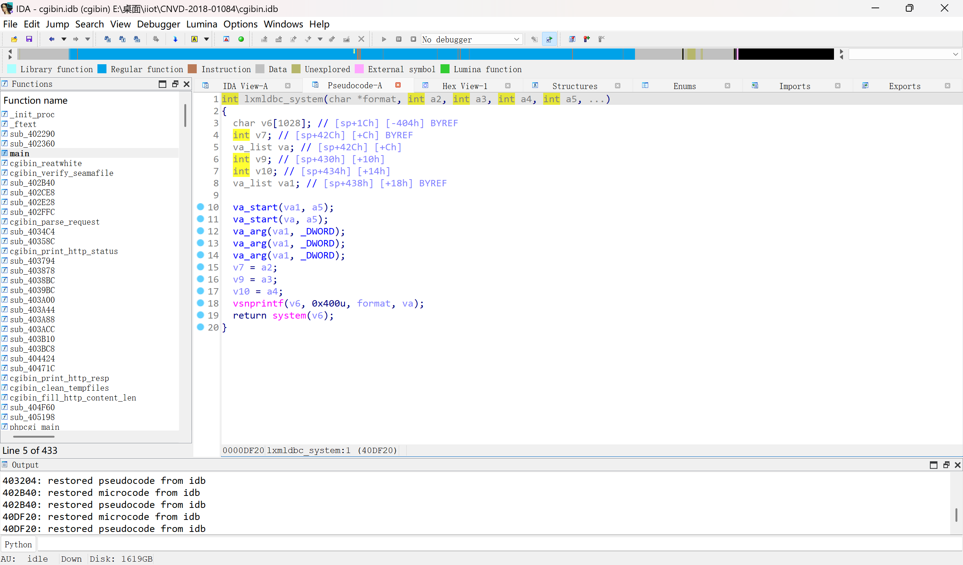Screen dimensions: 963x565
Task: Open the Options menu
Action: 240,24
